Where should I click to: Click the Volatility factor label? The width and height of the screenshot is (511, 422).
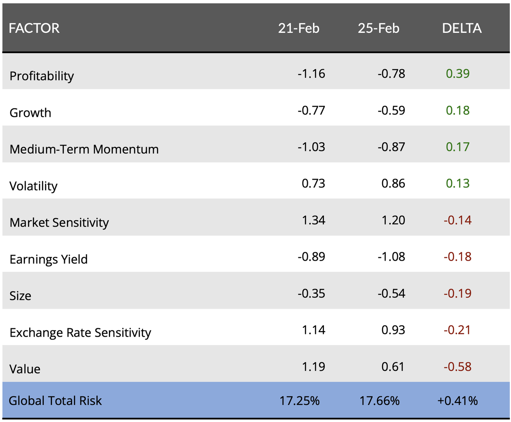tap(34, 186)
